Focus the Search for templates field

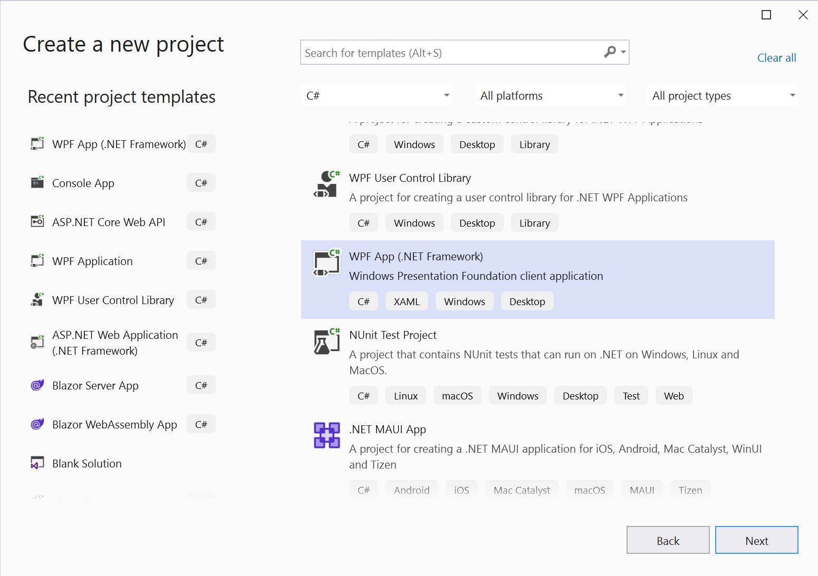(x=451, y=53)
